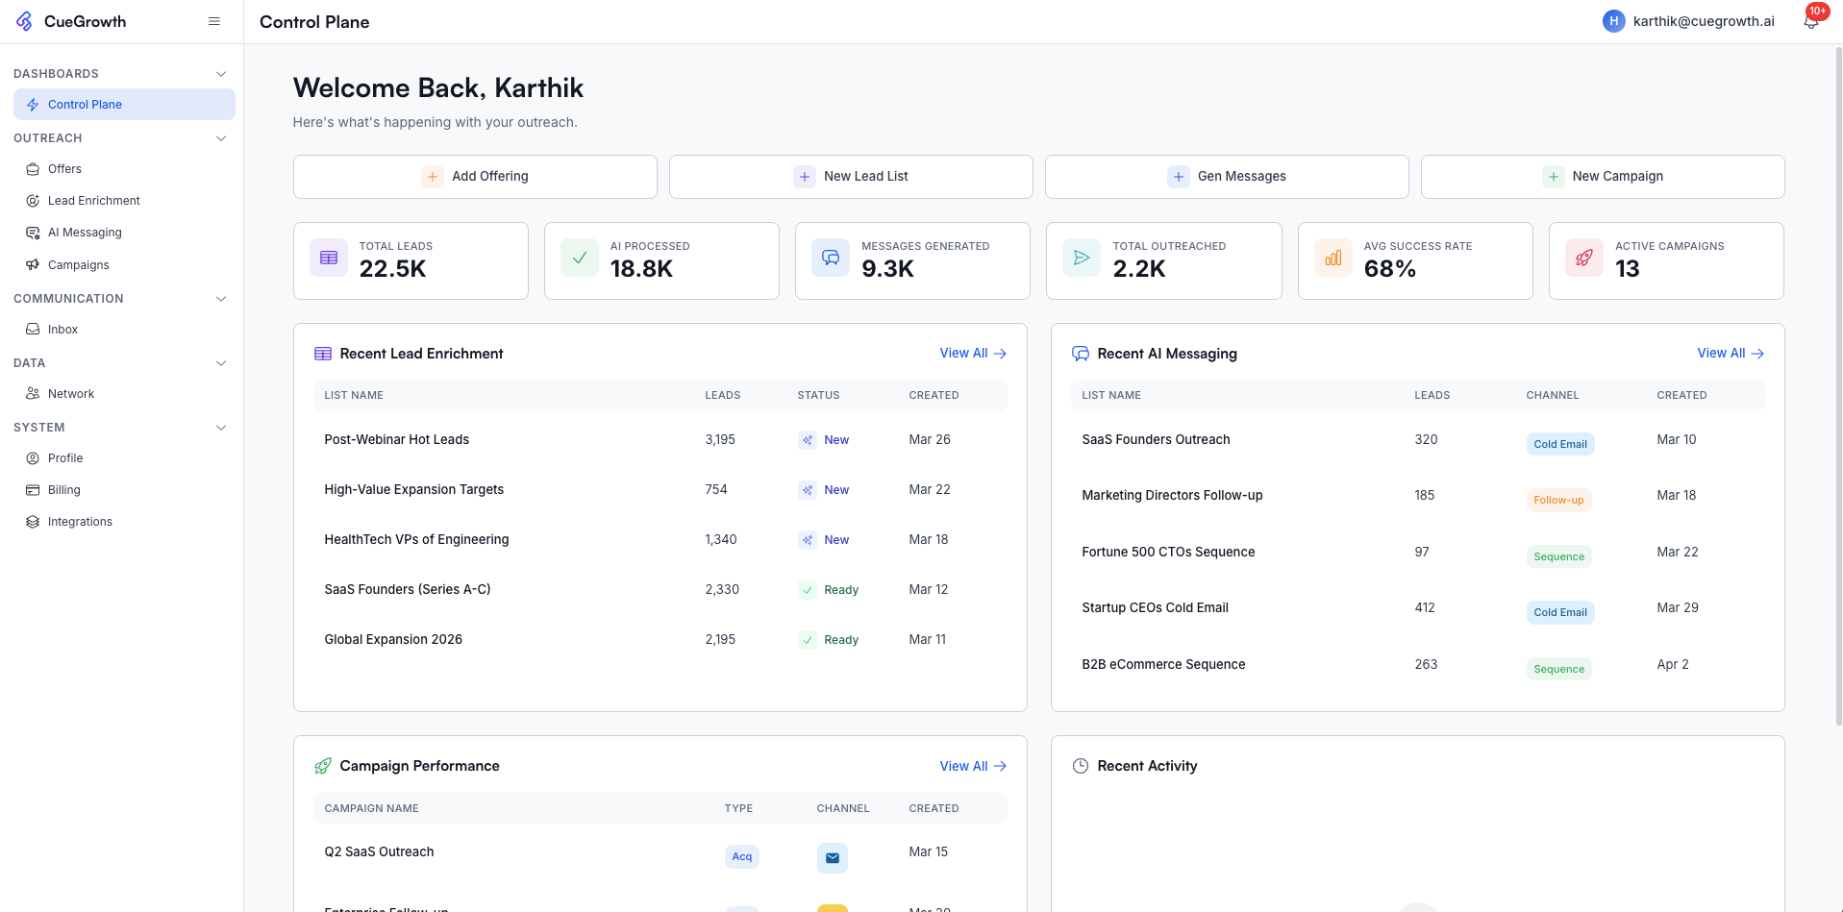Toggle the sidebar hamburger menu icon
The image size is (1843, 912).
[x=214, y=21]
